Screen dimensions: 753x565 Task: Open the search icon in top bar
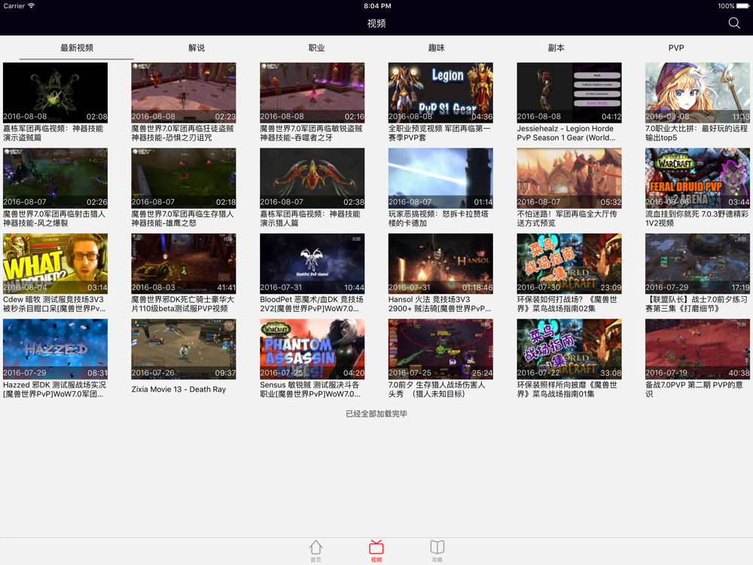point(733,23)
